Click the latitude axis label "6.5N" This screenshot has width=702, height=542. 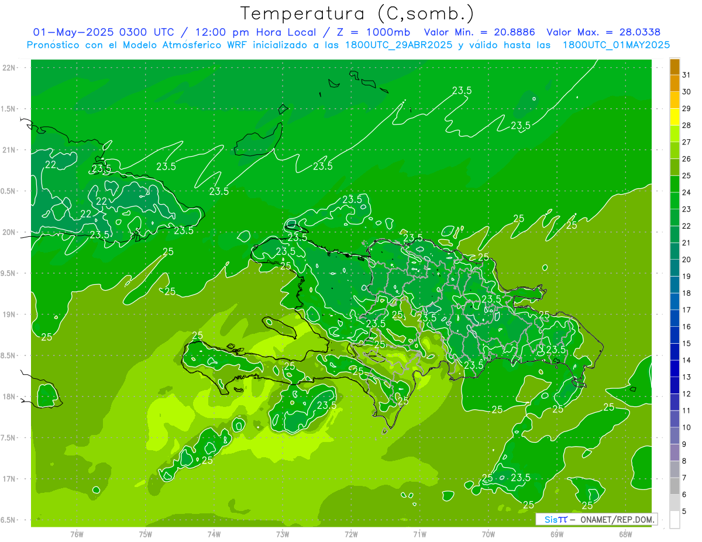9,520
